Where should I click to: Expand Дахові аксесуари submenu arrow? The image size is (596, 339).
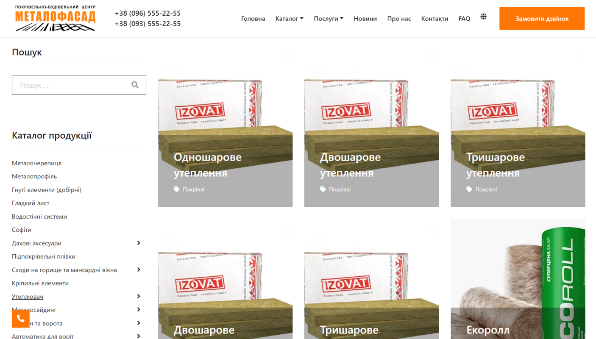point(139,243)
